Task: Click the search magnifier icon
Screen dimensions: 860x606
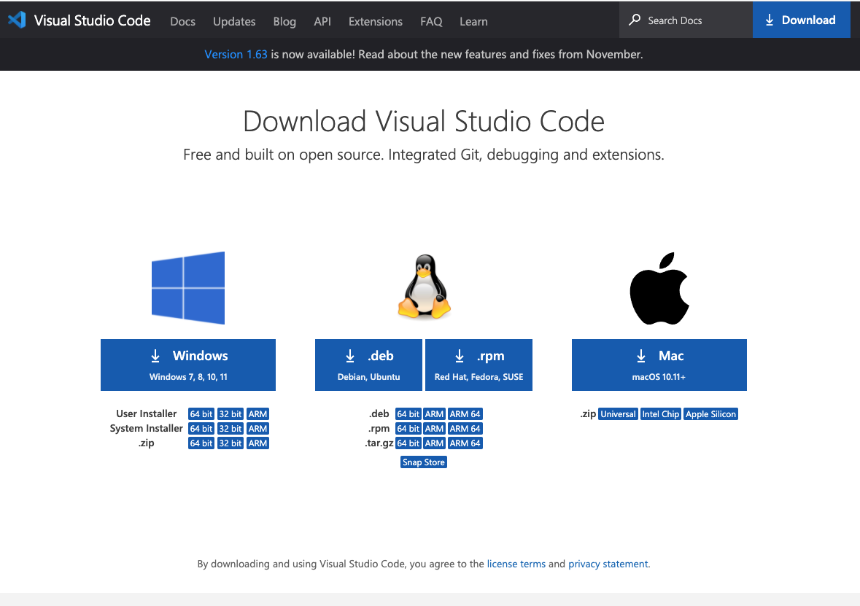Action: (635, 20)
